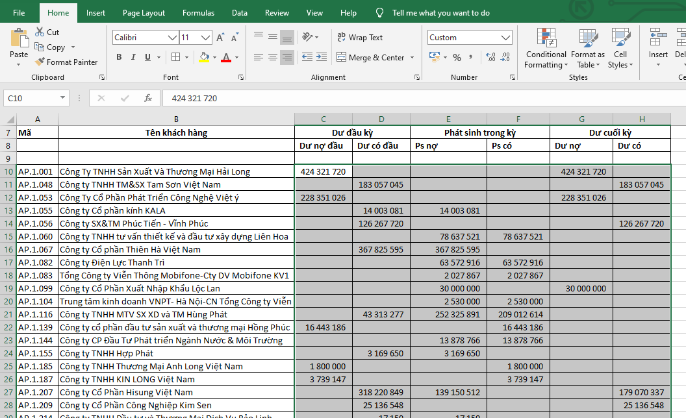Viewport: 686px width, 418px height.
Task: Click the Increase Indent icon
Action: (323, 57)
